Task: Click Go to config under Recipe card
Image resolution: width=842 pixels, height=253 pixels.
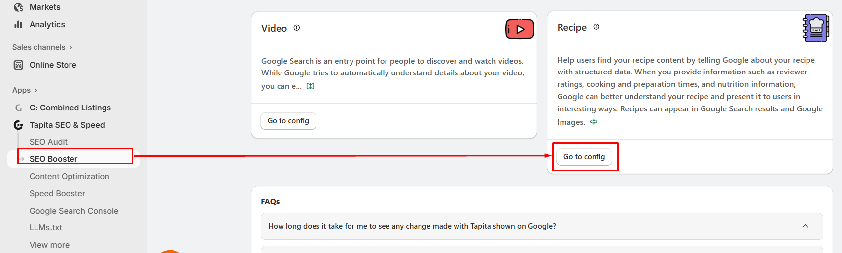Action: point(584,157)
